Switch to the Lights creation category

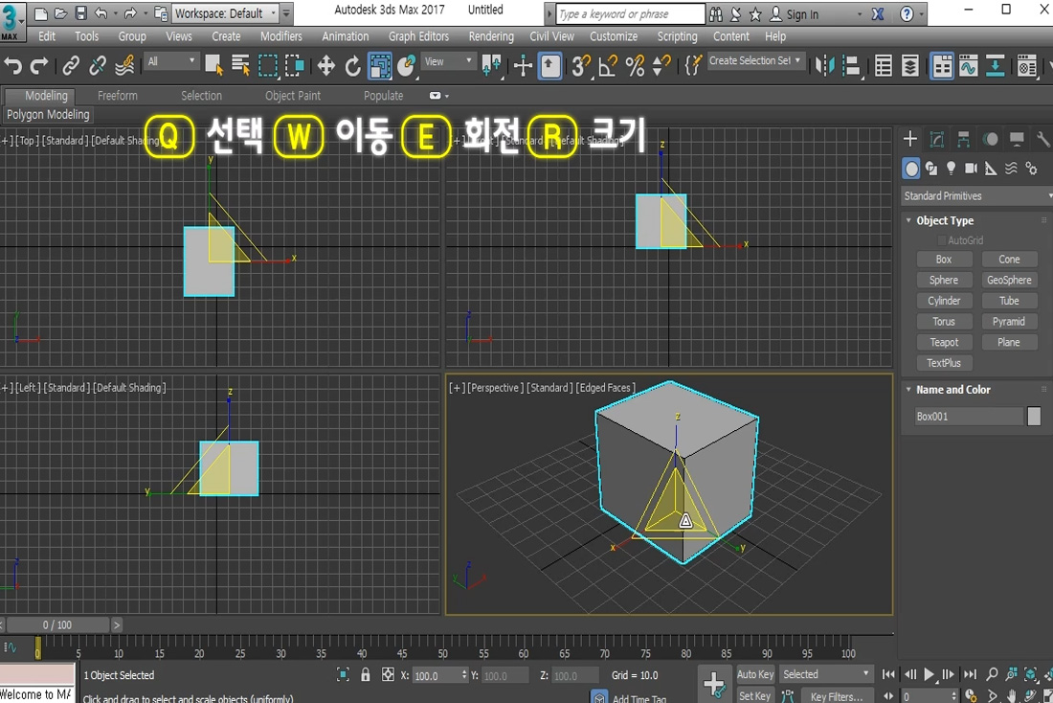pos(951,169)
